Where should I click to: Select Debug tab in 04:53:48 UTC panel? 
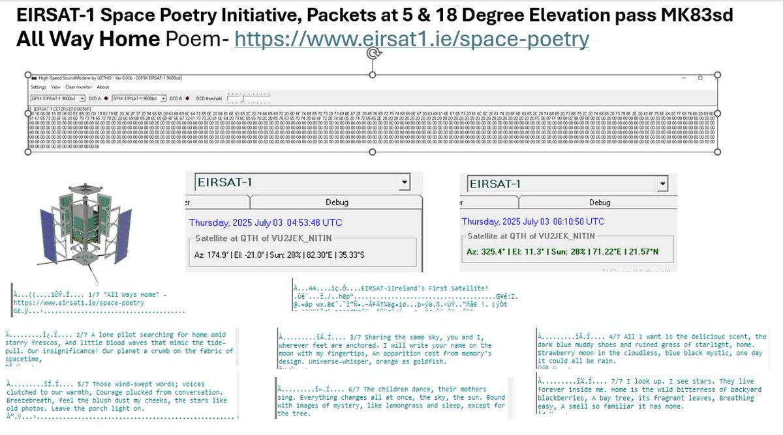point(336,203)
